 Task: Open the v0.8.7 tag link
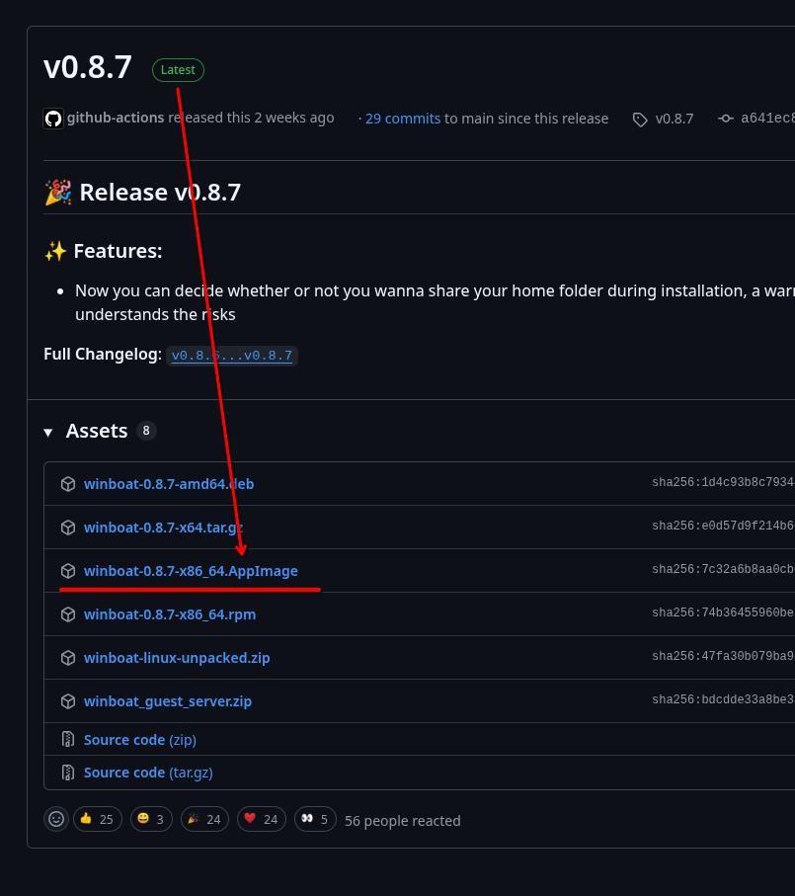[x=674, y=119]
